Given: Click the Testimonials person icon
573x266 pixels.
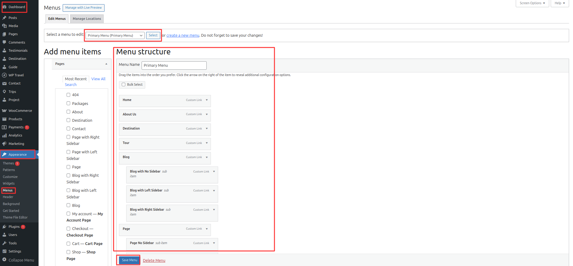Looking at the screenshot, I should pos(5,50).
